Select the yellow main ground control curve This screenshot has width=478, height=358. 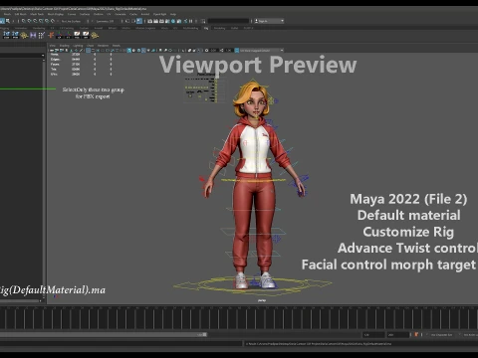pyautogui.click(x=252, y=285)
